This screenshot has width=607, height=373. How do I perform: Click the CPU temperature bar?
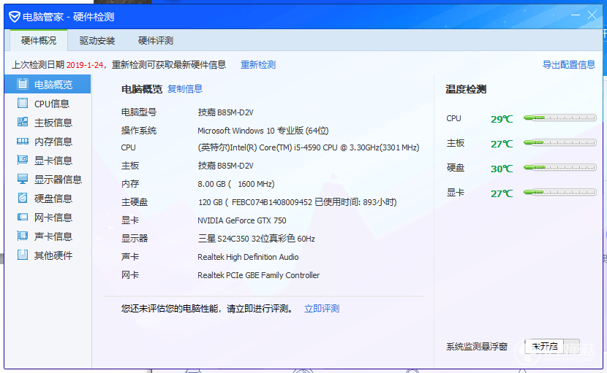click(559, 118)
